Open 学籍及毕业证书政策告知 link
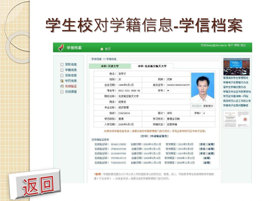This screenshot has width=269, height=201. click(x=237, y=92)
